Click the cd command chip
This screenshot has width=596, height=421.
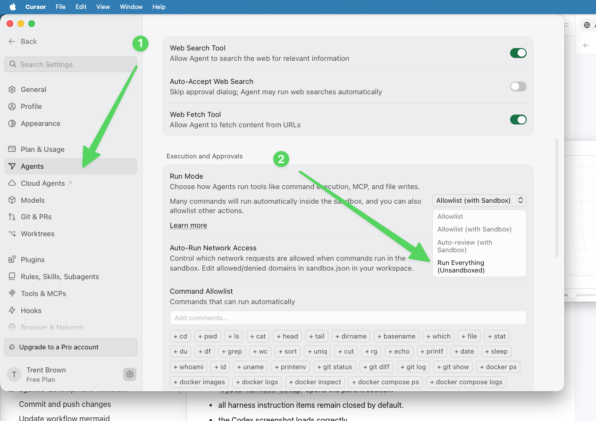[x=180, y=336]
